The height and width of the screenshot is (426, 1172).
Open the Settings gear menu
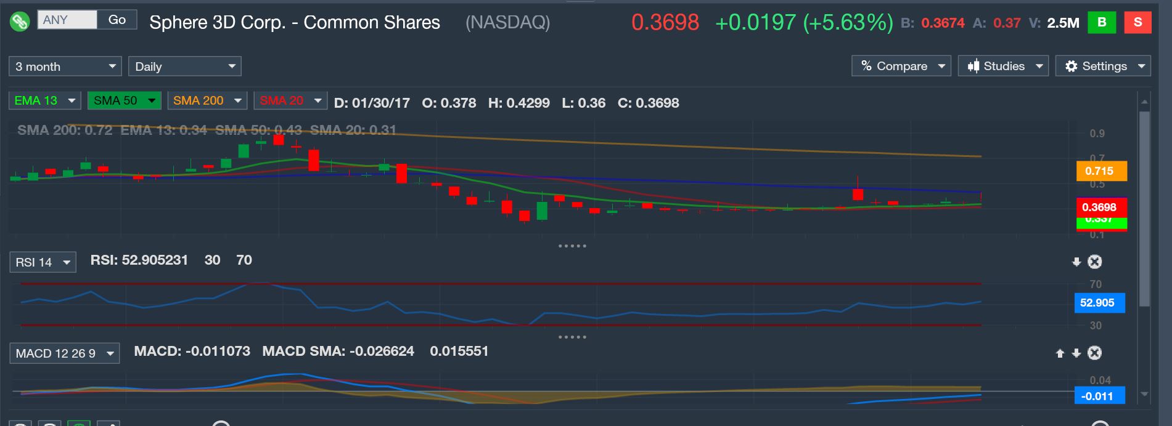(1103, 66)
